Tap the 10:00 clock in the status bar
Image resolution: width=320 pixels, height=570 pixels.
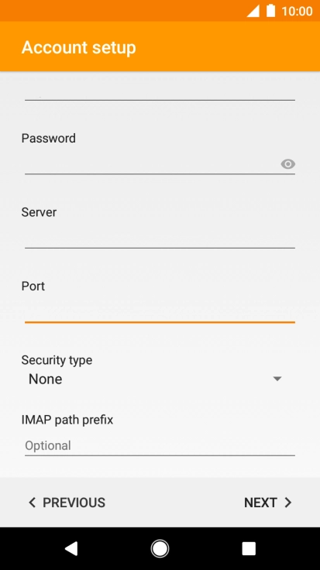click(297, 11)
